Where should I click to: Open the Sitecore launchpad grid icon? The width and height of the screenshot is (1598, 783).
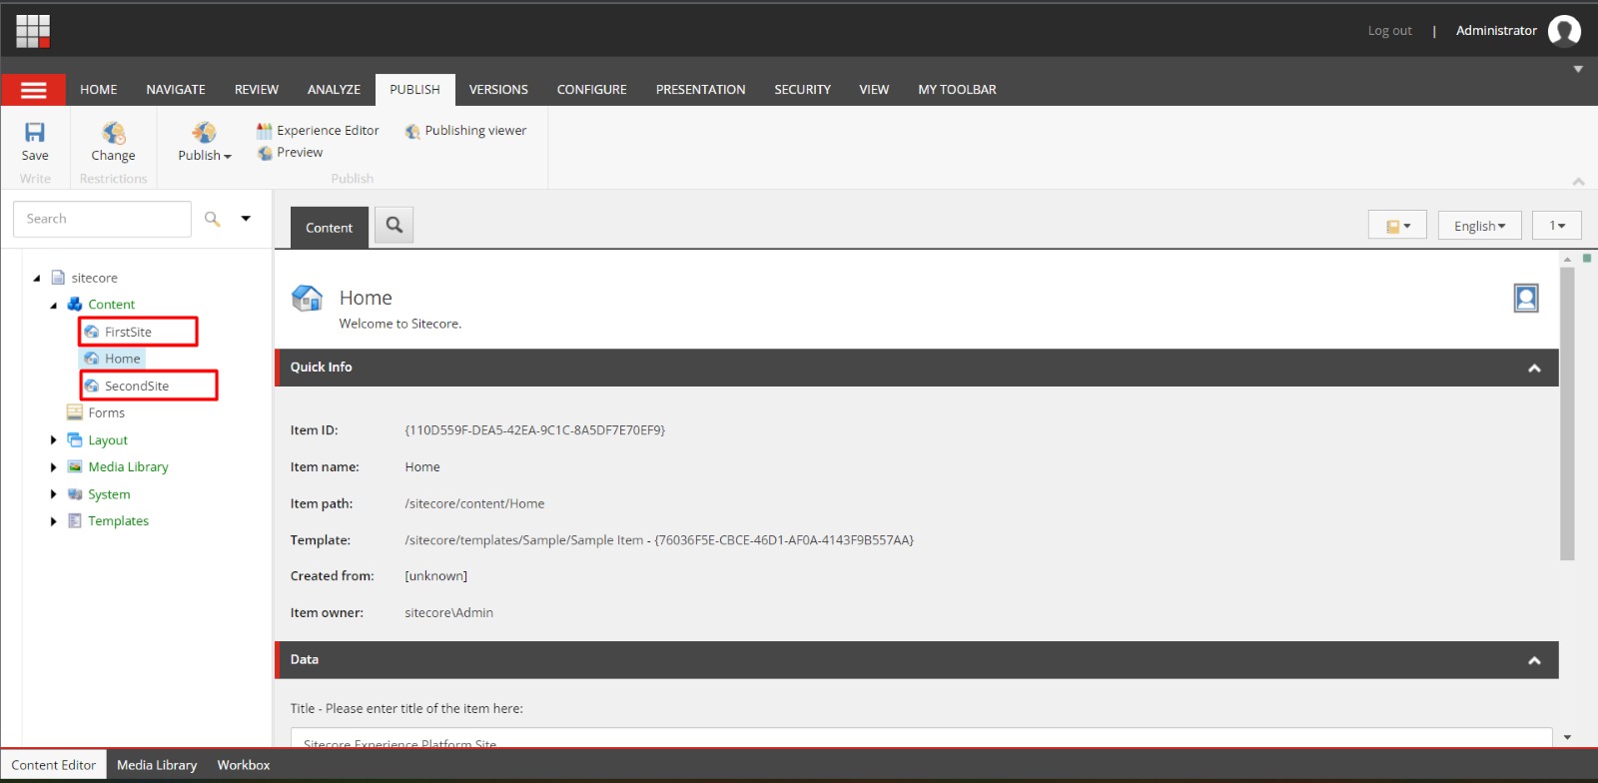click(x=33, y=31)
